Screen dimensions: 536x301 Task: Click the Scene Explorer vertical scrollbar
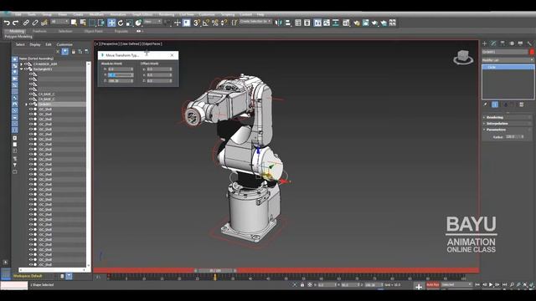click(89, 164)
